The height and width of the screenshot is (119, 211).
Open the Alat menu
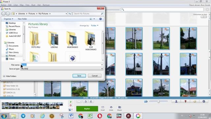click(39, 5)
